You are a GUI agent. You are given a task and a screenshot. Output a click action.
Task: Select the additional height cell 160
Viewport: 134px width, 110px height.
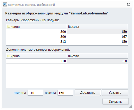coord(97,61)
